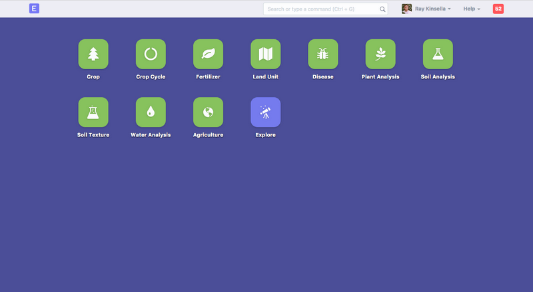533x292 pixels.
Task: Open the Water Analysis droplet icon
Action: click(151, 112)
